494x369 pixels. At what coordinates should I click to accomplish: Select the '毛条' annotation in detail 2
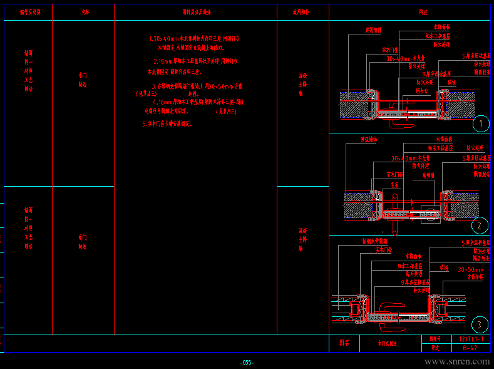click(394, 185)
